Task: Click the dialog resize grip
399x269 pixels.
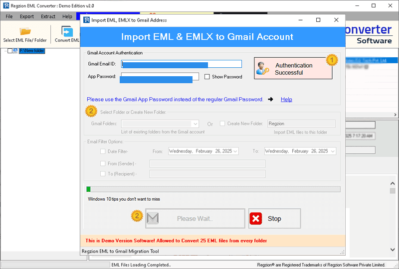Action: point(343,252)
